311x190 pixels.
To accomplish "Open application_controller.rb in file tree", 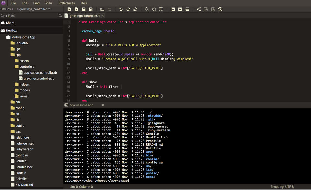I will click(40, 73).
